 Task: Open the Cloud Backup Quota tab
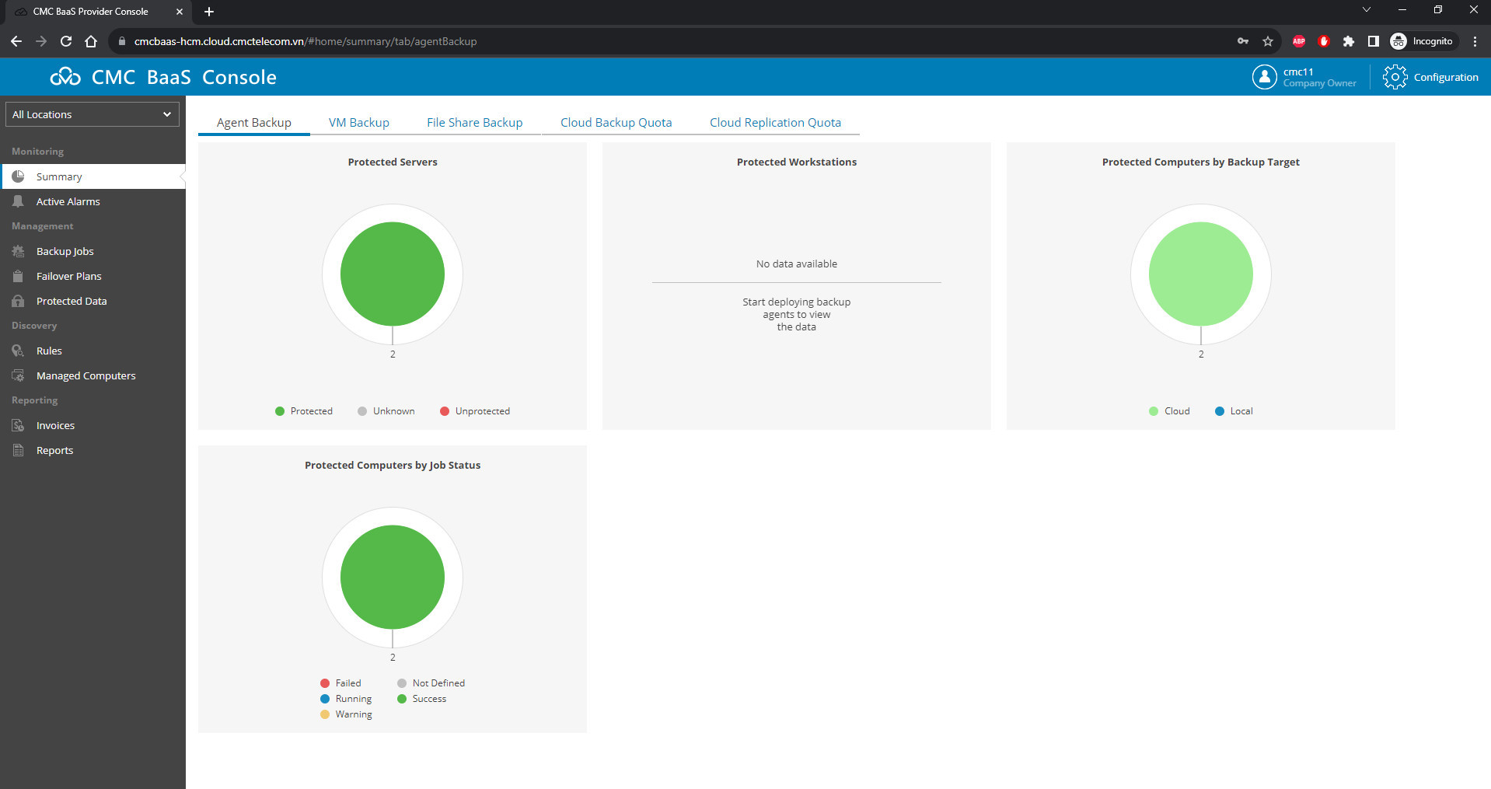616,123
